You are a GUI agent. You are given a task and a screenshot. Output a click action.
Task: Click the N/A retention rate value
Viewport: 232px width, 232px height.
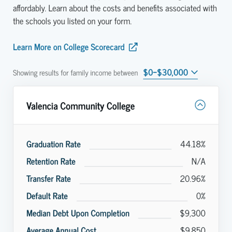[199, 161]
